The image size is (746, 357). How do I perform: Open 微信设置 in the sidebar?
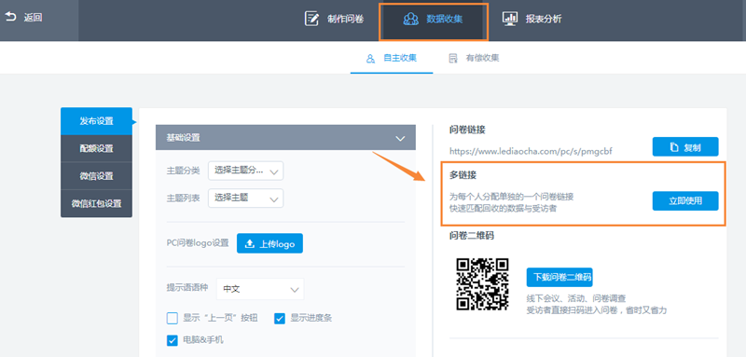click(x=97, y=176)
